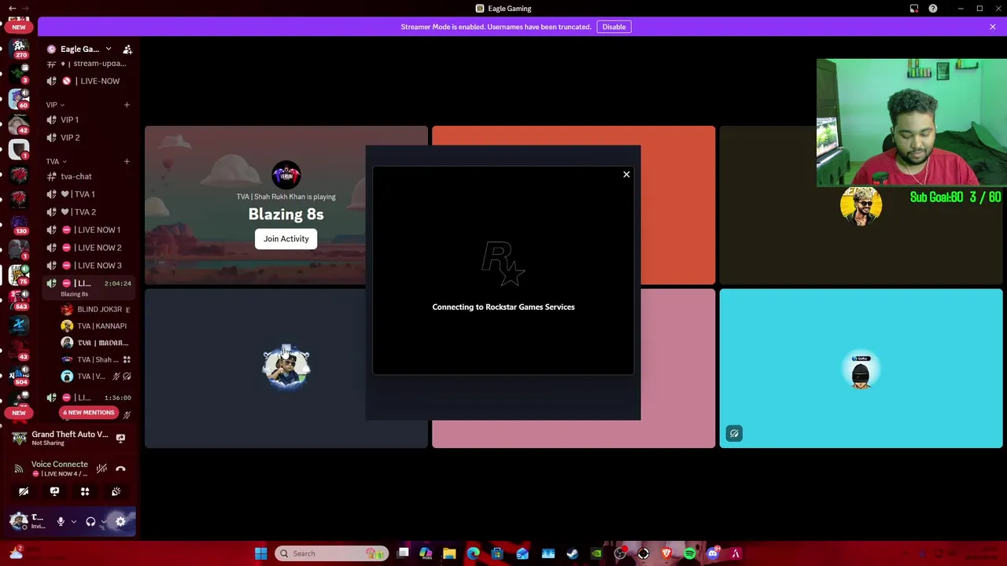Click your user avatar in the account panel
Image resolution: width=1007 pixels, height=566 pixels.
click(19, 520)
